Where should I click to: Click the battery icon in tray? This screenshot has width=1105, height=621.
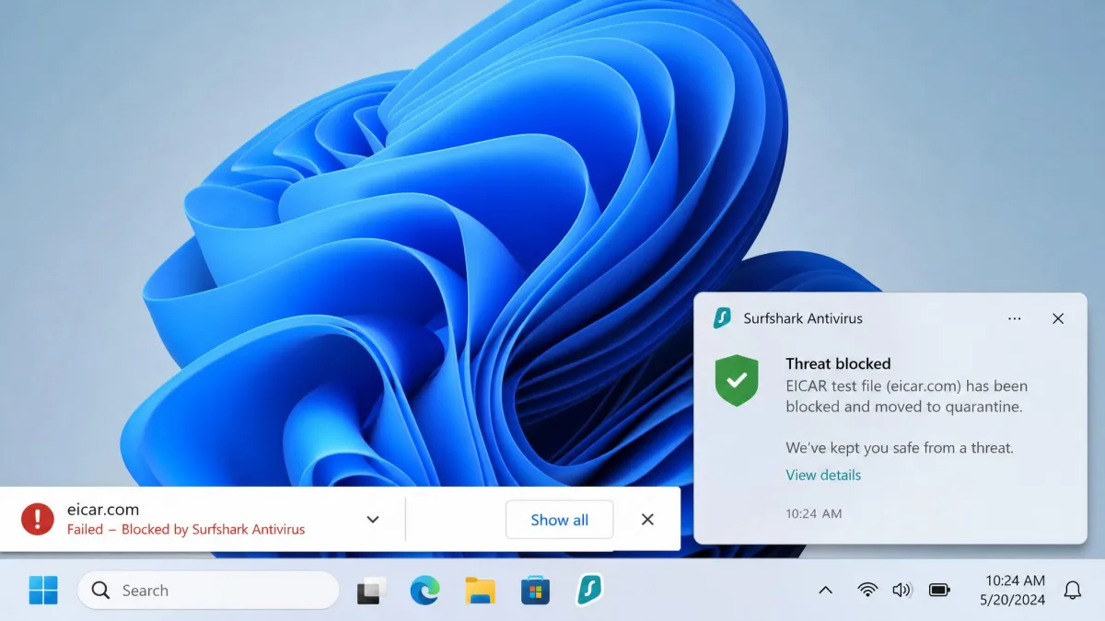[939, 590]
